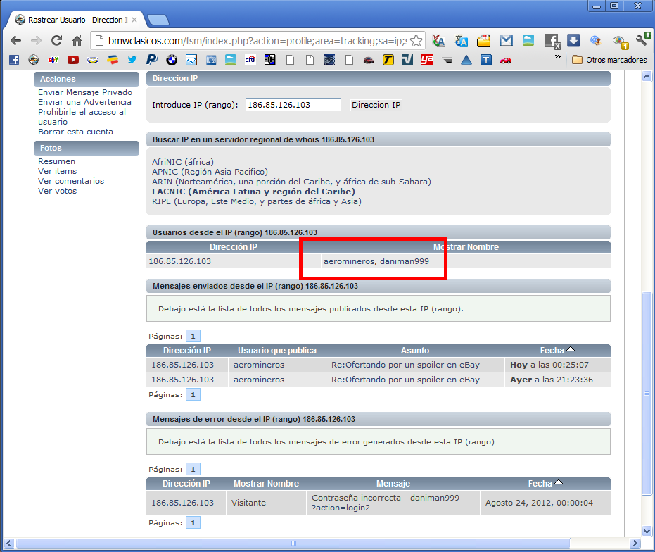Screen dimensions: 655x552
Task: Open Ver votos link
Action: [x=58, y=191]
